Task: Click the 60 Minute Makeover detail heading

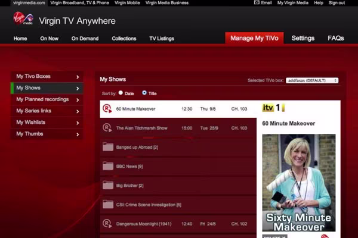Action: click(x=289, y=123)
